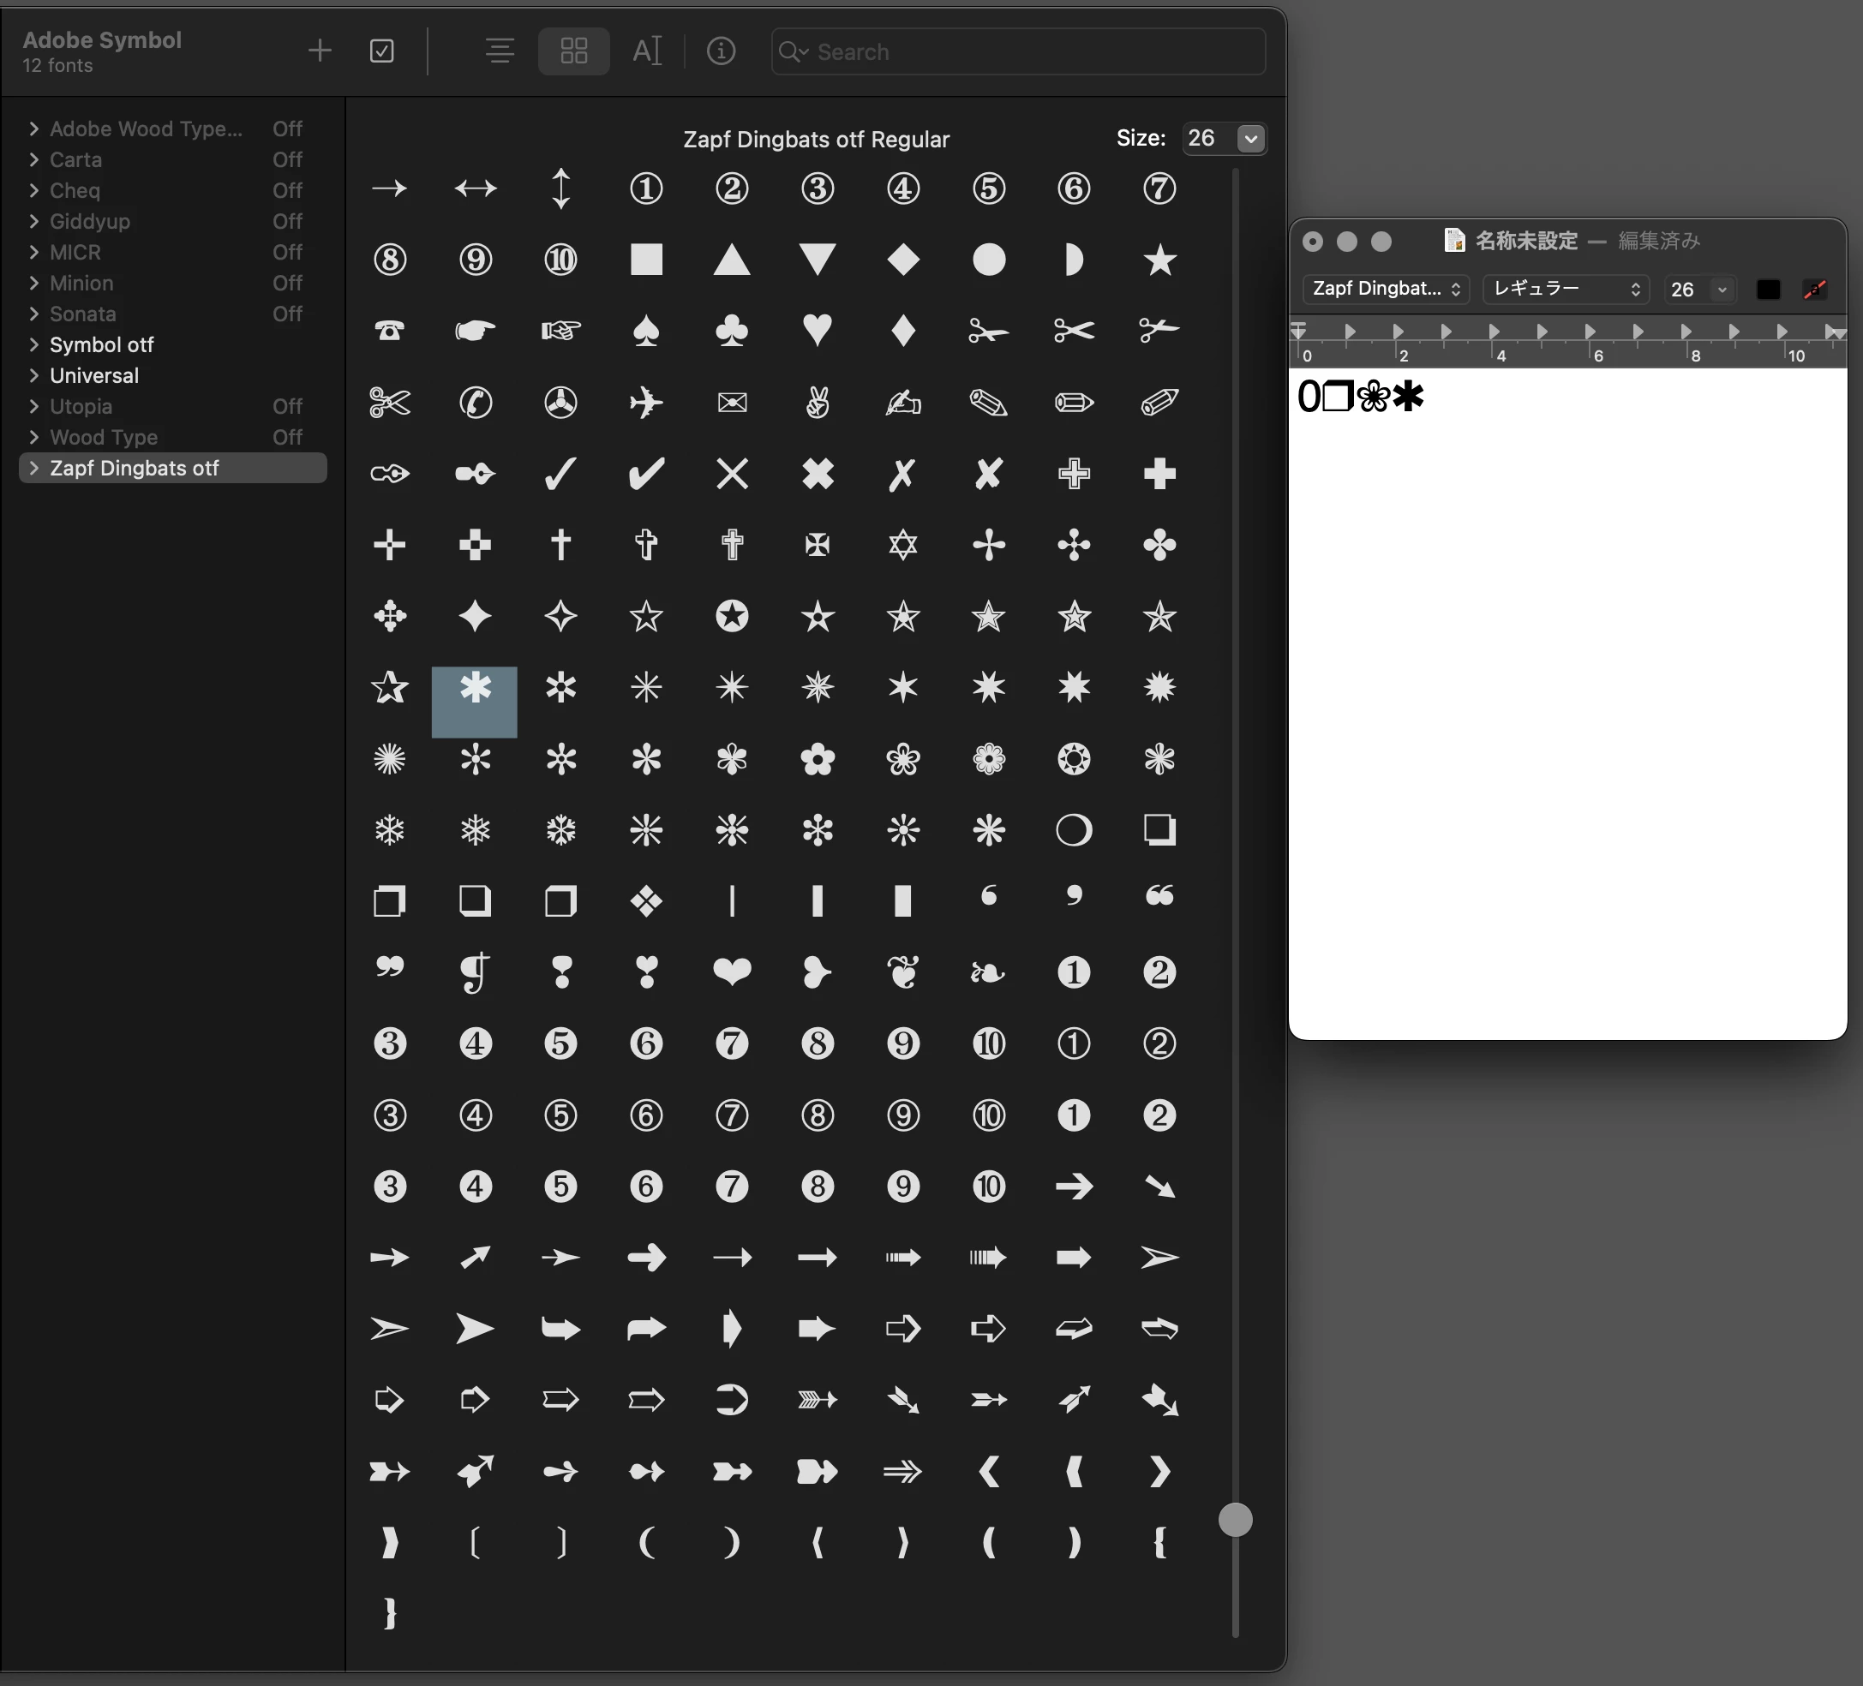Select the airplane dingbat glyph
Viewport: 1863px width, 1686px height.
(646, 402)
